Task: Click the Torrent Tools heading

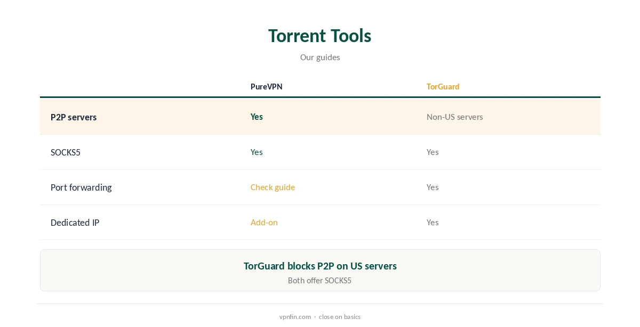Action: (319, 36)
